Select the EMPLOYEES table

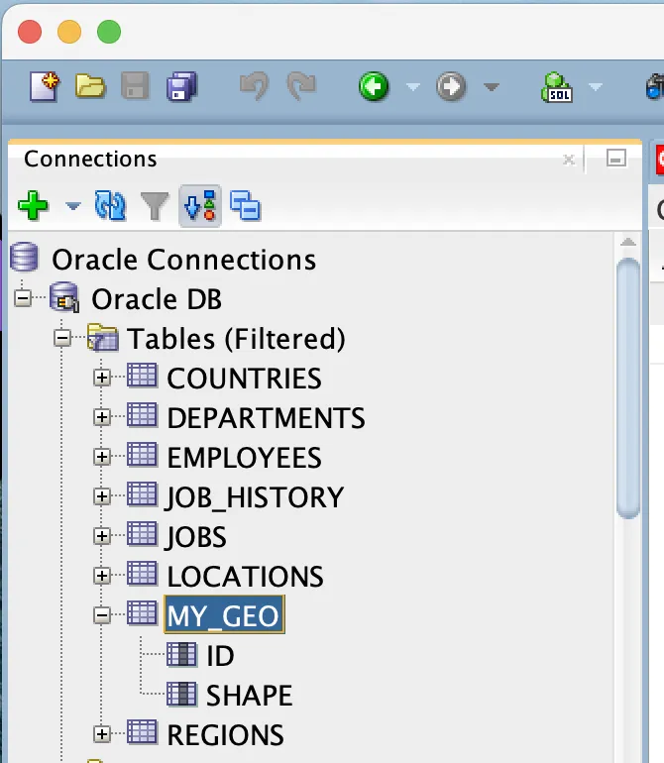pos(245,458)
